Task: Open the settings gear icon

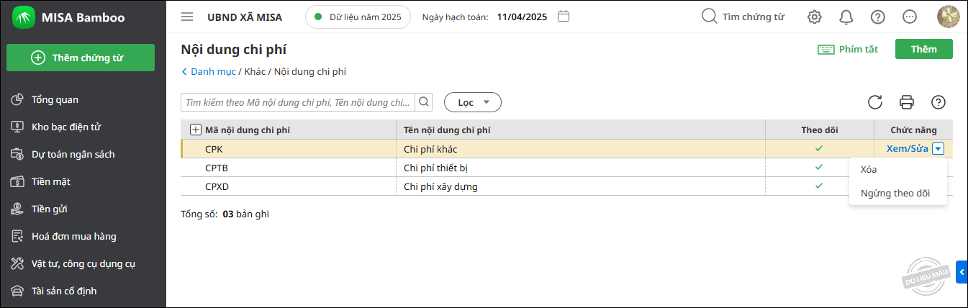Action: 814,17
